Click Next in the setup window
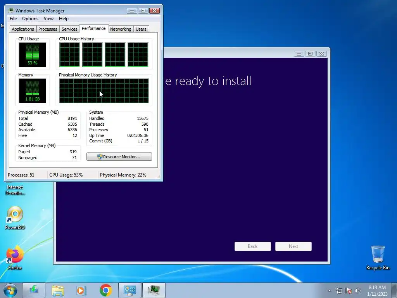This screenshot has height=298, width=397. point(293,246)
